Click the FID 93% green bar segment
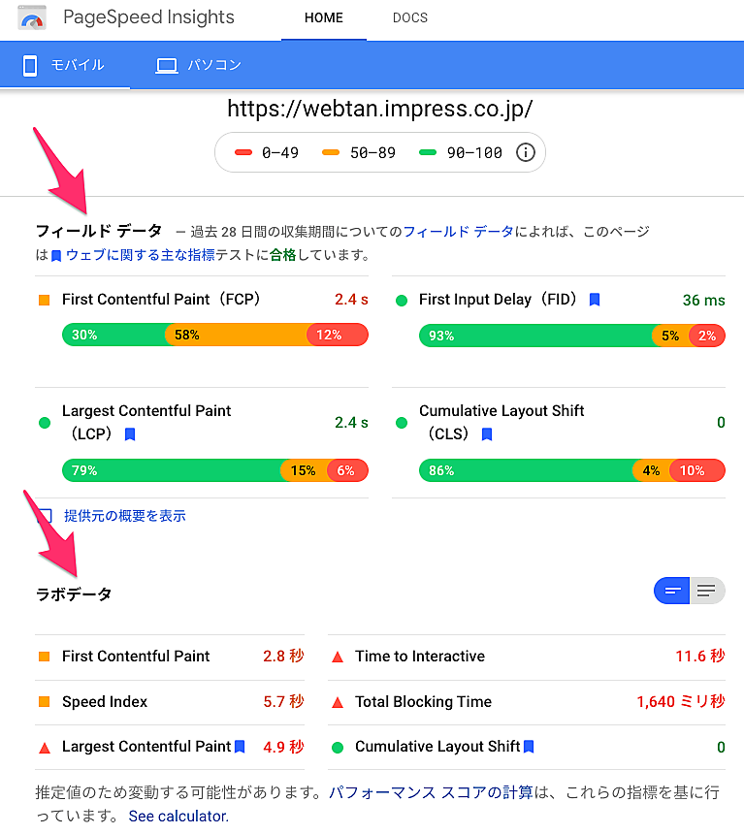 pos(535,336)
